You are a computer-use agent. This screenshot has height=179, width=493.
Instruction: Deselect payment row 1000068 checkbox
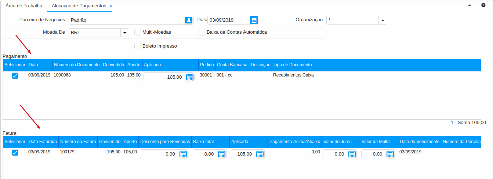point(15,76)
